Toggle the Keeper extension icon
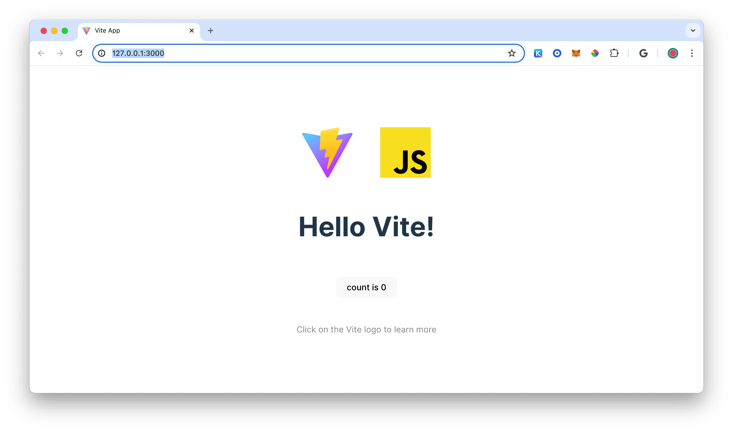Viewport: 733px width, 432px height. [x=538, y=53]
